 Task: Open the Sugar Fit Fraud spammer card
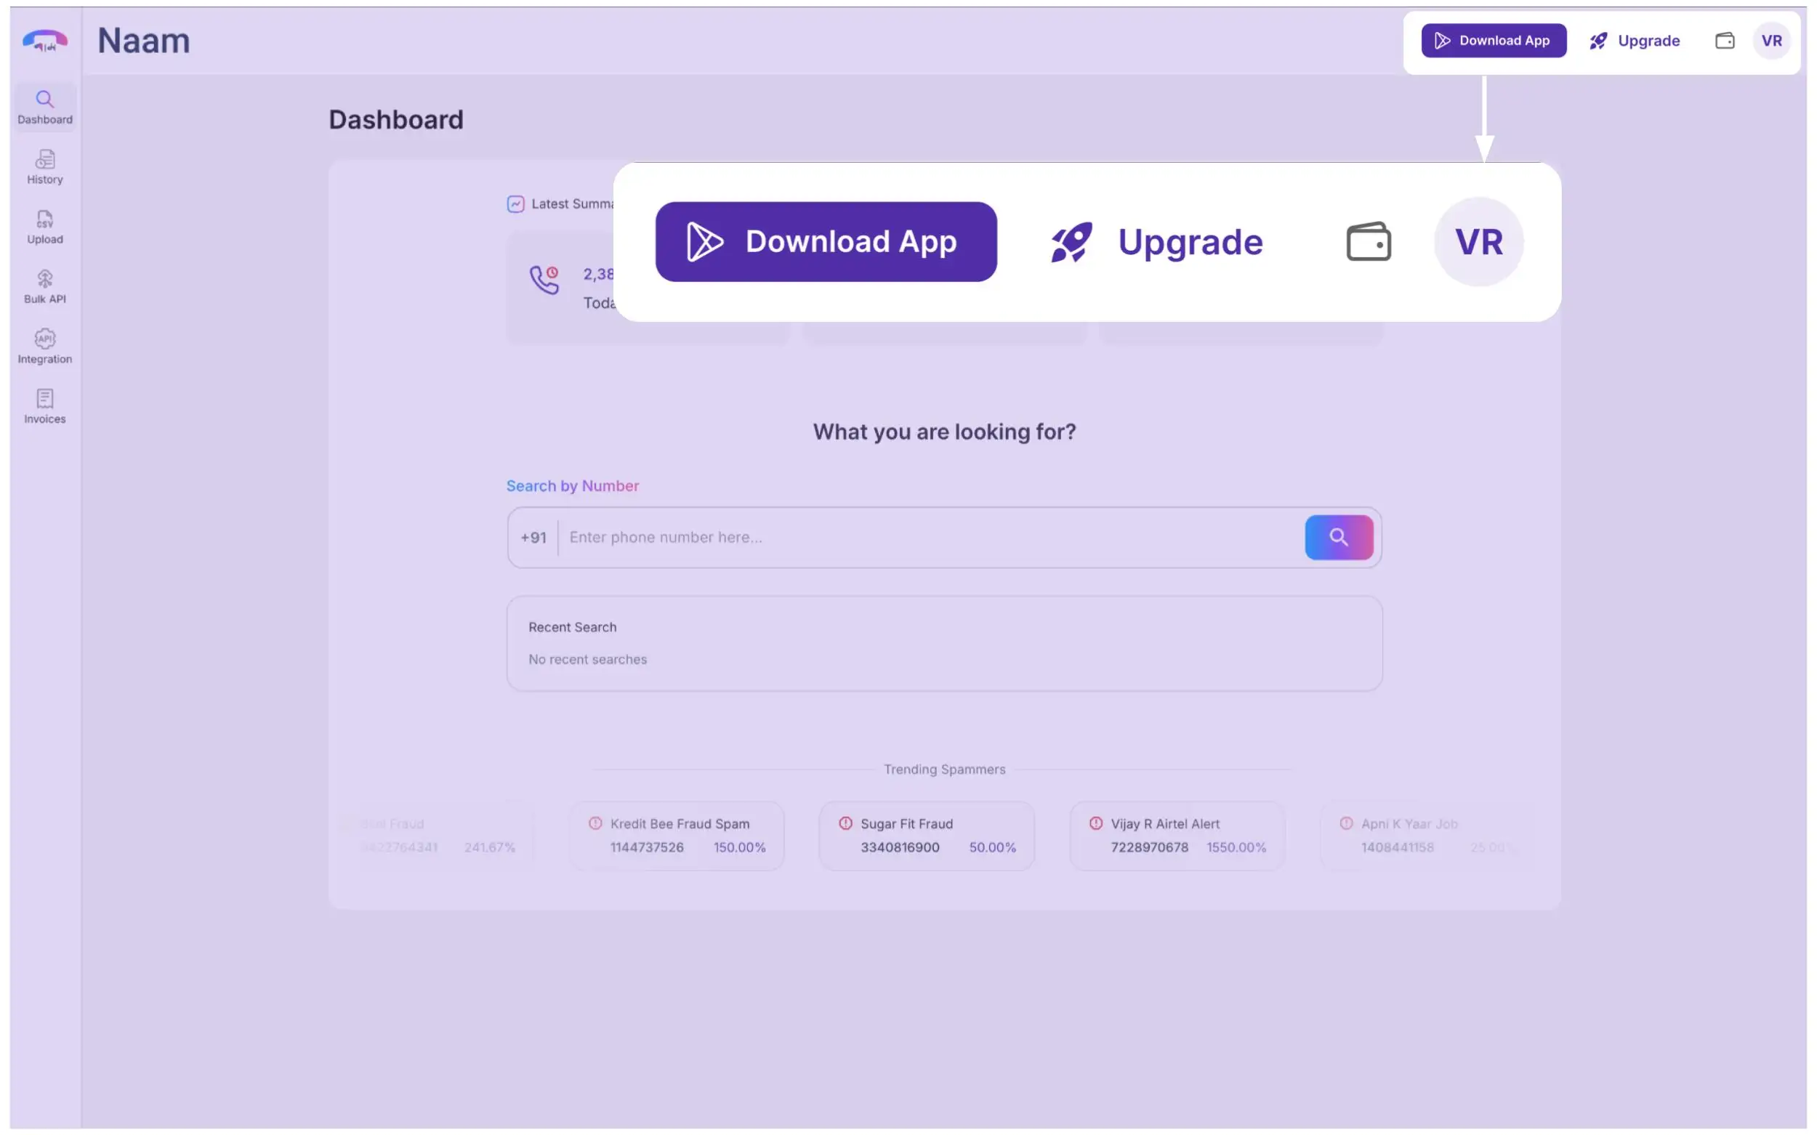(927, 836)
